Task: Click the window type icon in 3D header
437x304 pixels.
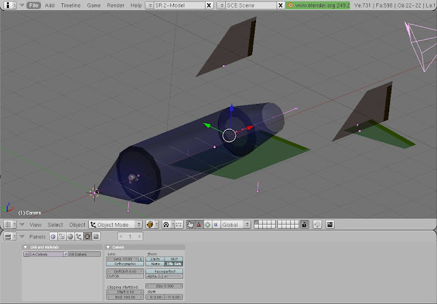Action: coord(8,224)
